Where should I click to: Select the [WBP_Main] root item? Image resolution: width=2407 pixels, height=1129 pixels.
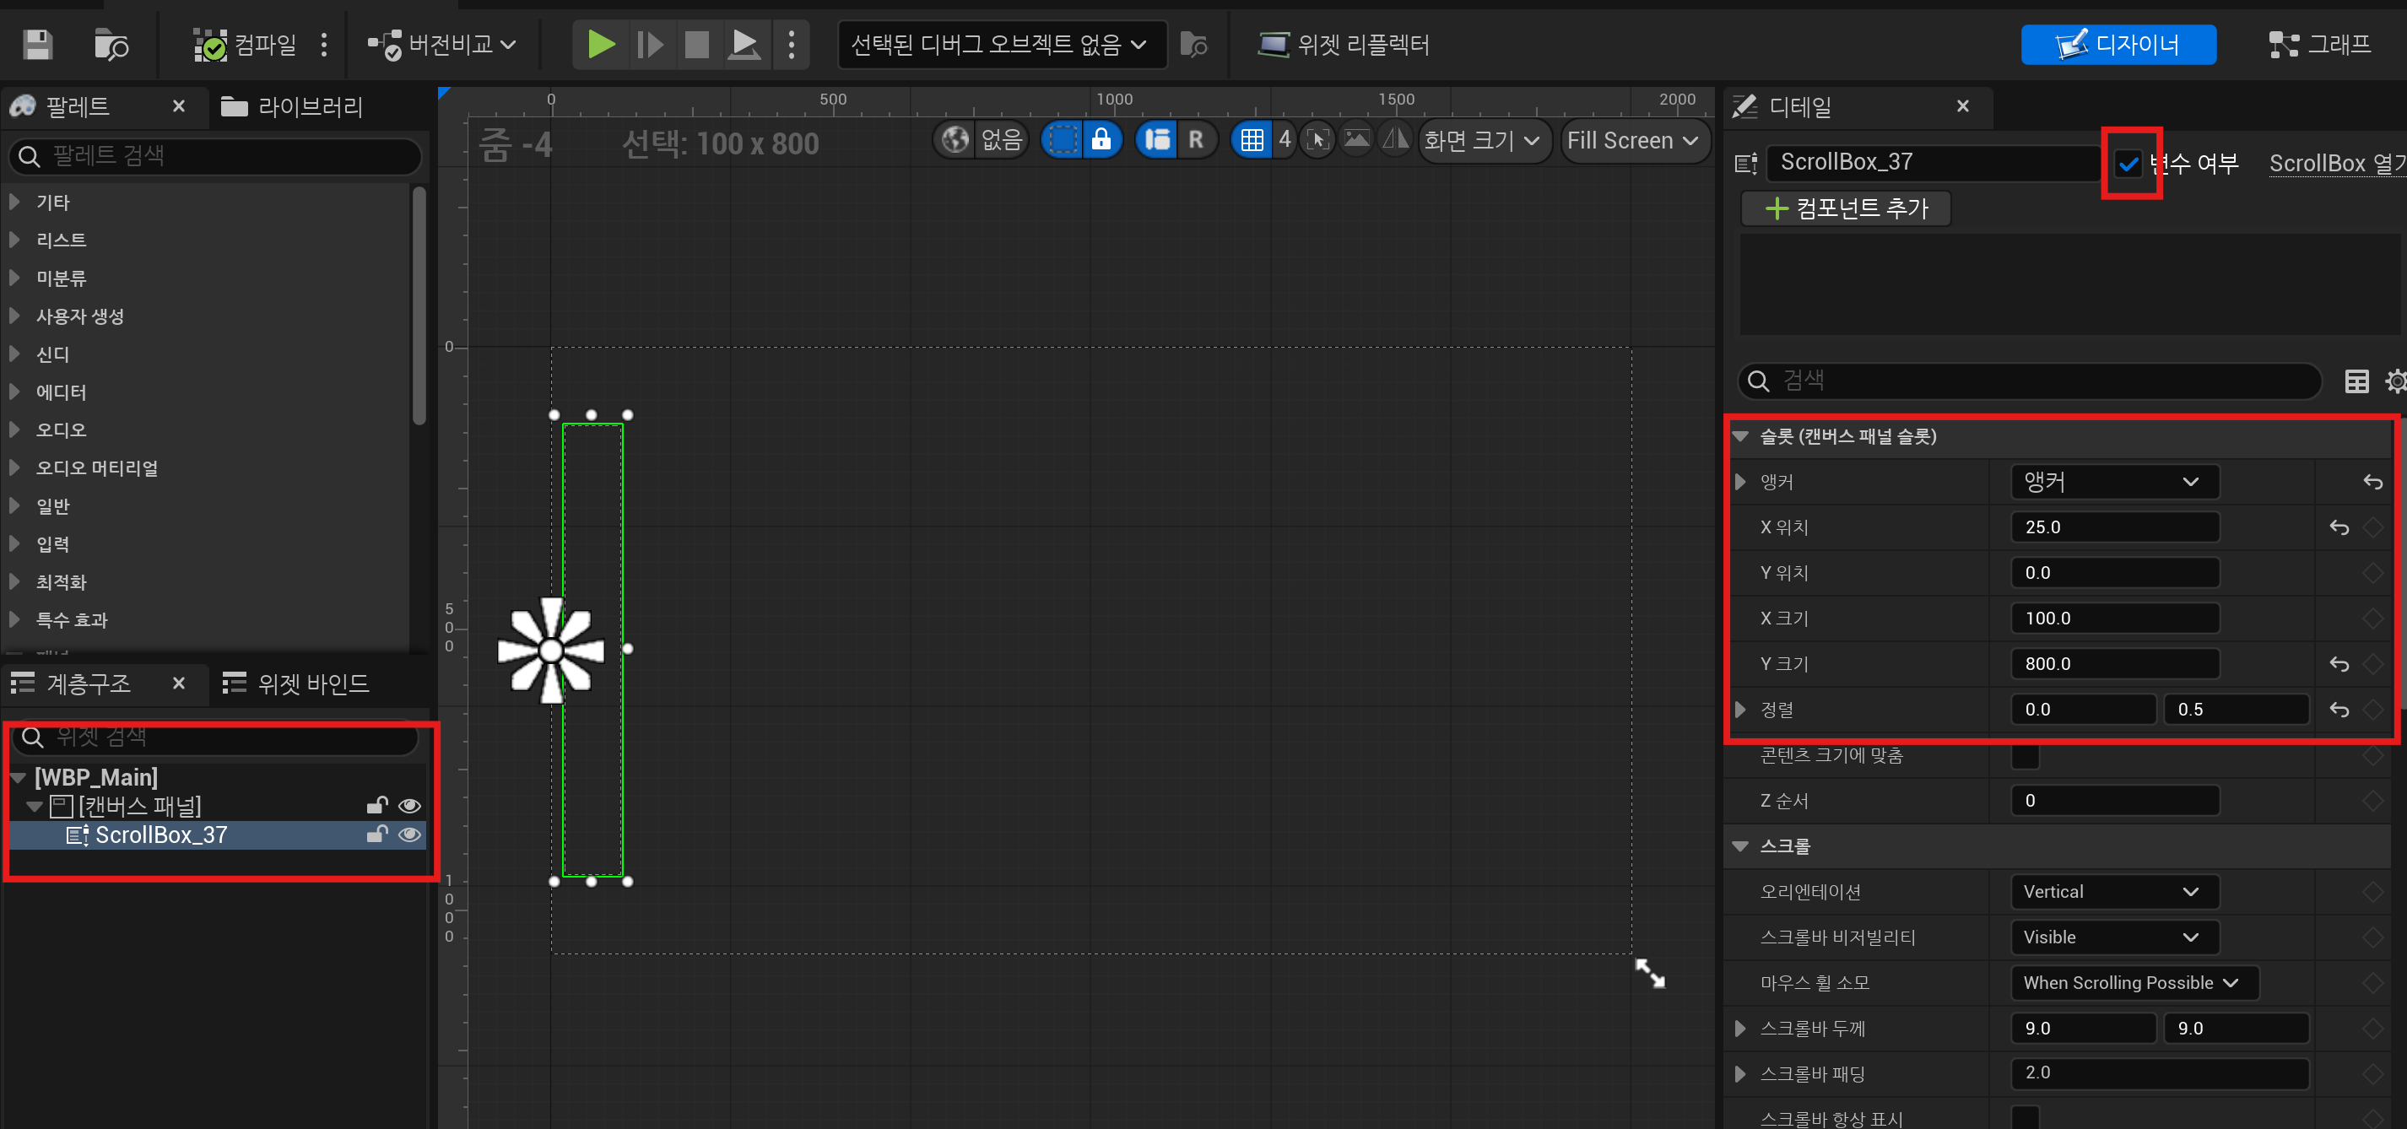(95, 777)
